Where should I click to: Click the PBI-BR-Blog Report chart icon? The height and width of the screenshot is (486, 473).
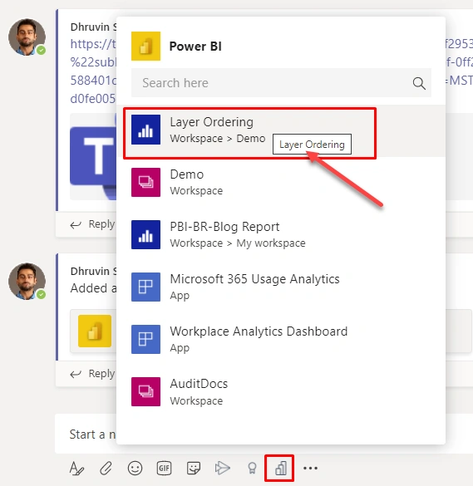pyautogui.click(x=145, y=234)
